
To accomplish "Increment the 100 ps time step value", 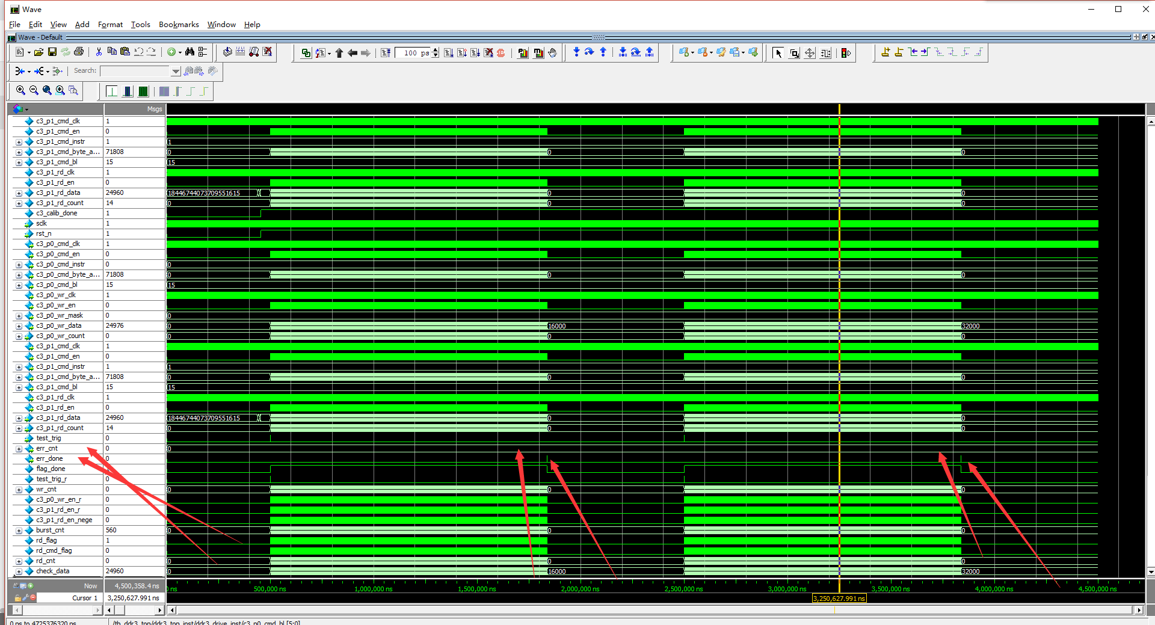I will (x=435, y=50).
